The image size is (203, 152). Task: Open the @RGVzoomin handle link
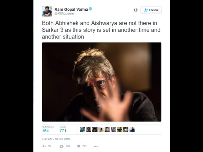pyautogui.click(x=64, y=14)
